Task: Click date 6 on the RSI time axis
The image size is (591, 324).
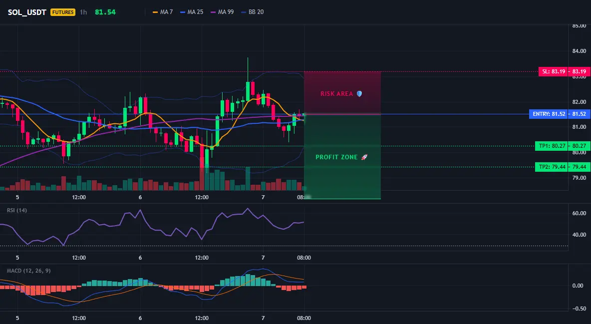Action: coord(140,258)
